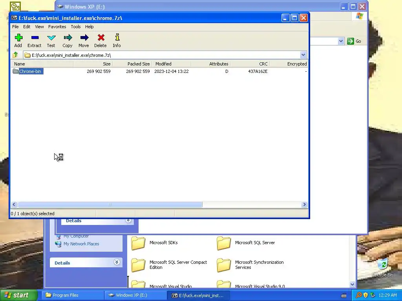Sort by Packed Size column header
The image size is (402, 301).
132,64
